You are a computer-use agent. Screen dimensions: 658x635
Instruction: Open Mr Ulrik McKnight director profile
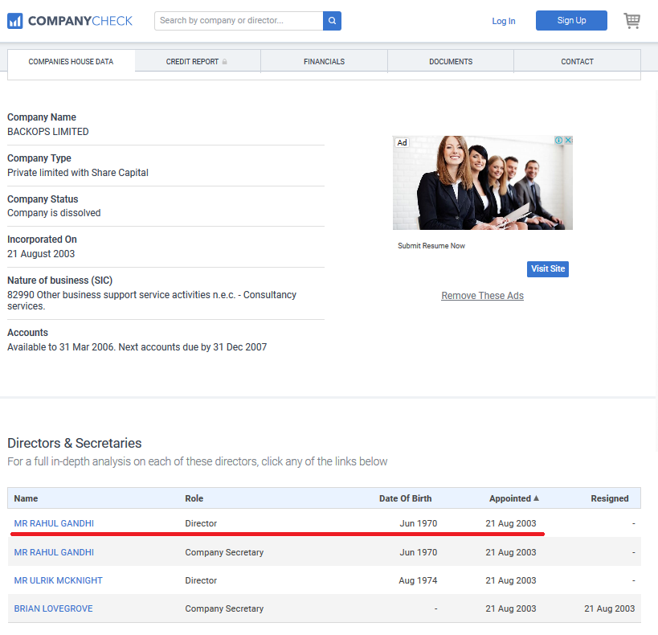[x=58, y=580]
